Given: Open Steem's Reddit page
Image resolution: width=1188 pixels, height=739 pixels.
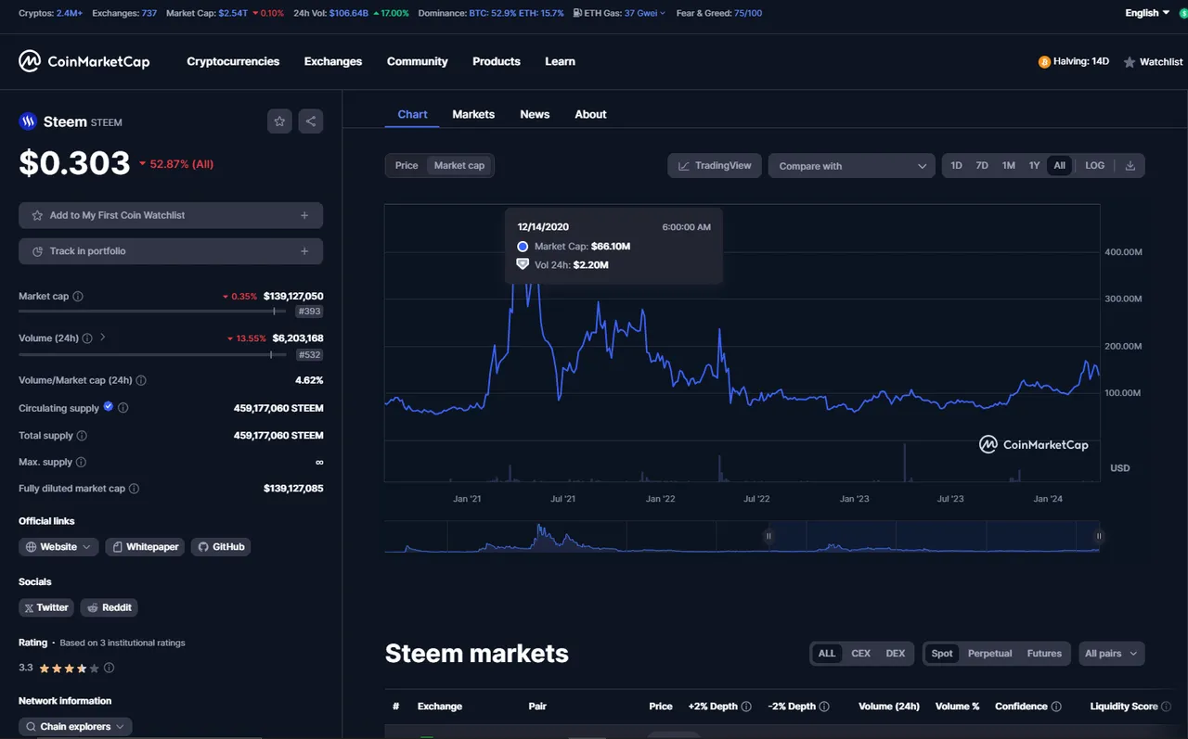Looking at the screenshot, I should [x=109, y=607].
